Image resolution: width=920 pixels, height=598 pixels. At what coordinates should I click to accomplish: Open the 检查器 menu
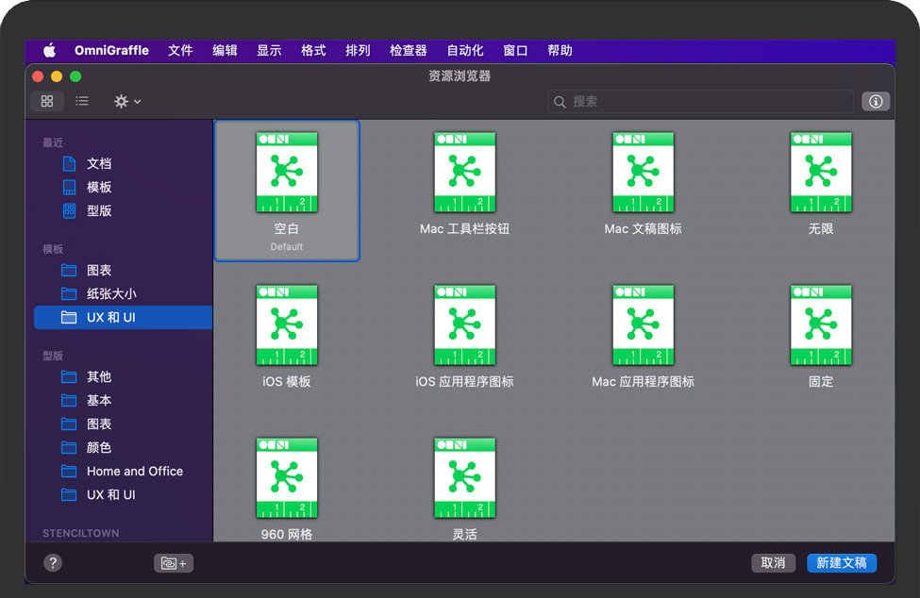click(x=408, y=50)
